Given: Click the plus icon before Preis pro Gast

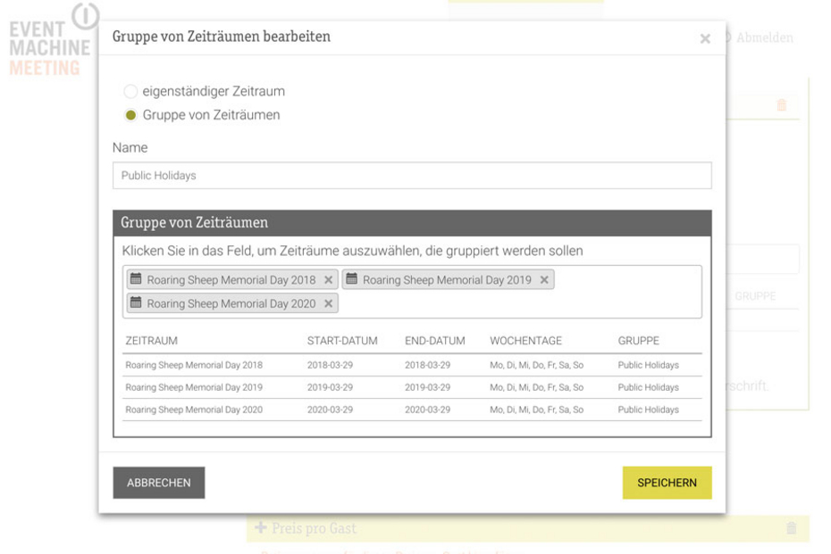Looking at the screenshot, I should 261,528.
